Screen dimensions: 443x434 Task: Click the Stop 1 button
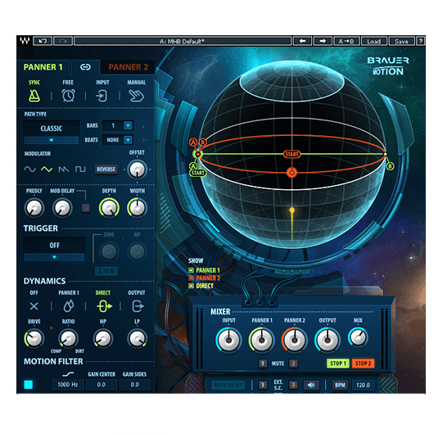(x=338, y=364)
